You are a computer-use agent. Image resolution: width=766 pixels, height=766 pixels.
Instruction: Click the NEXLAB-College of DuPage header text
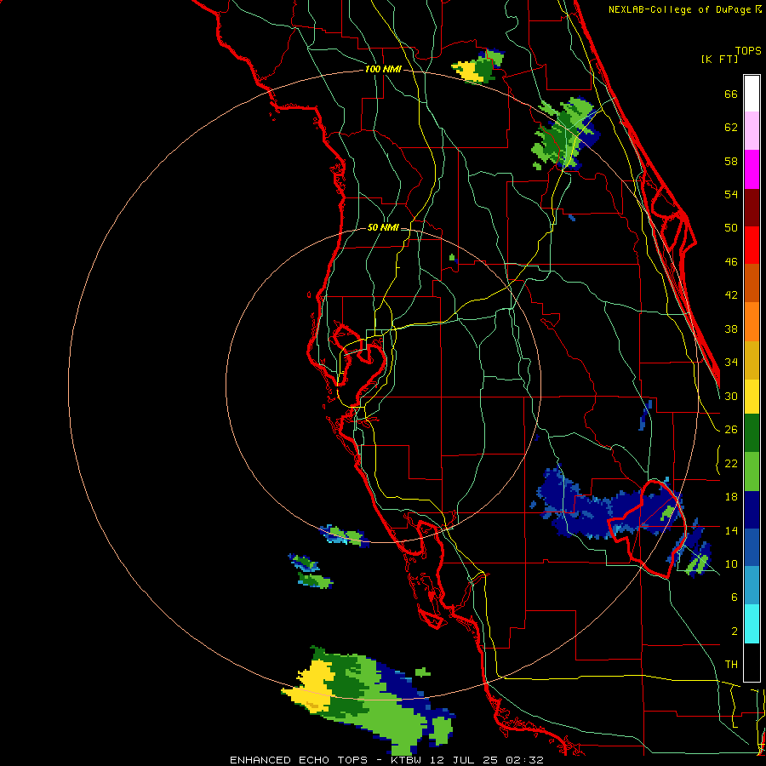click(x=679, y=9)
